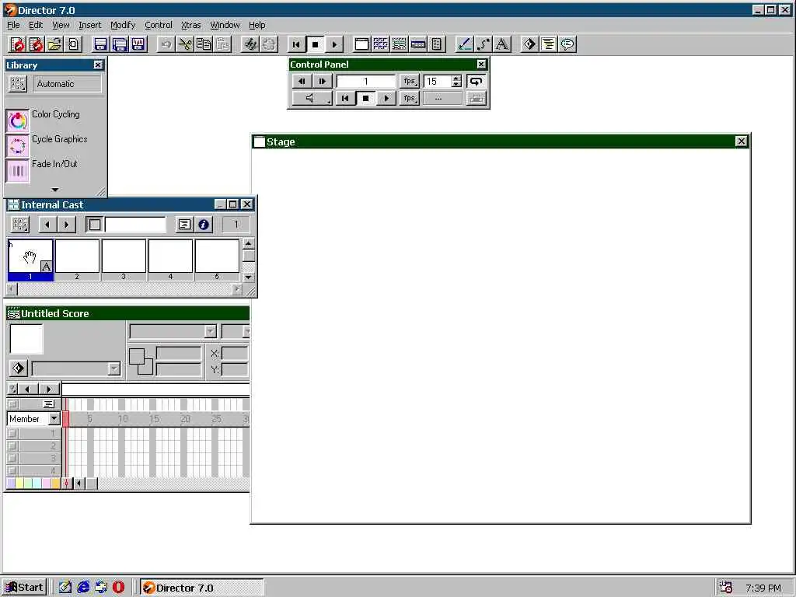796x597 pixels.
Task: Open the Script window toolbar icon
Action: tap(548, 44)
